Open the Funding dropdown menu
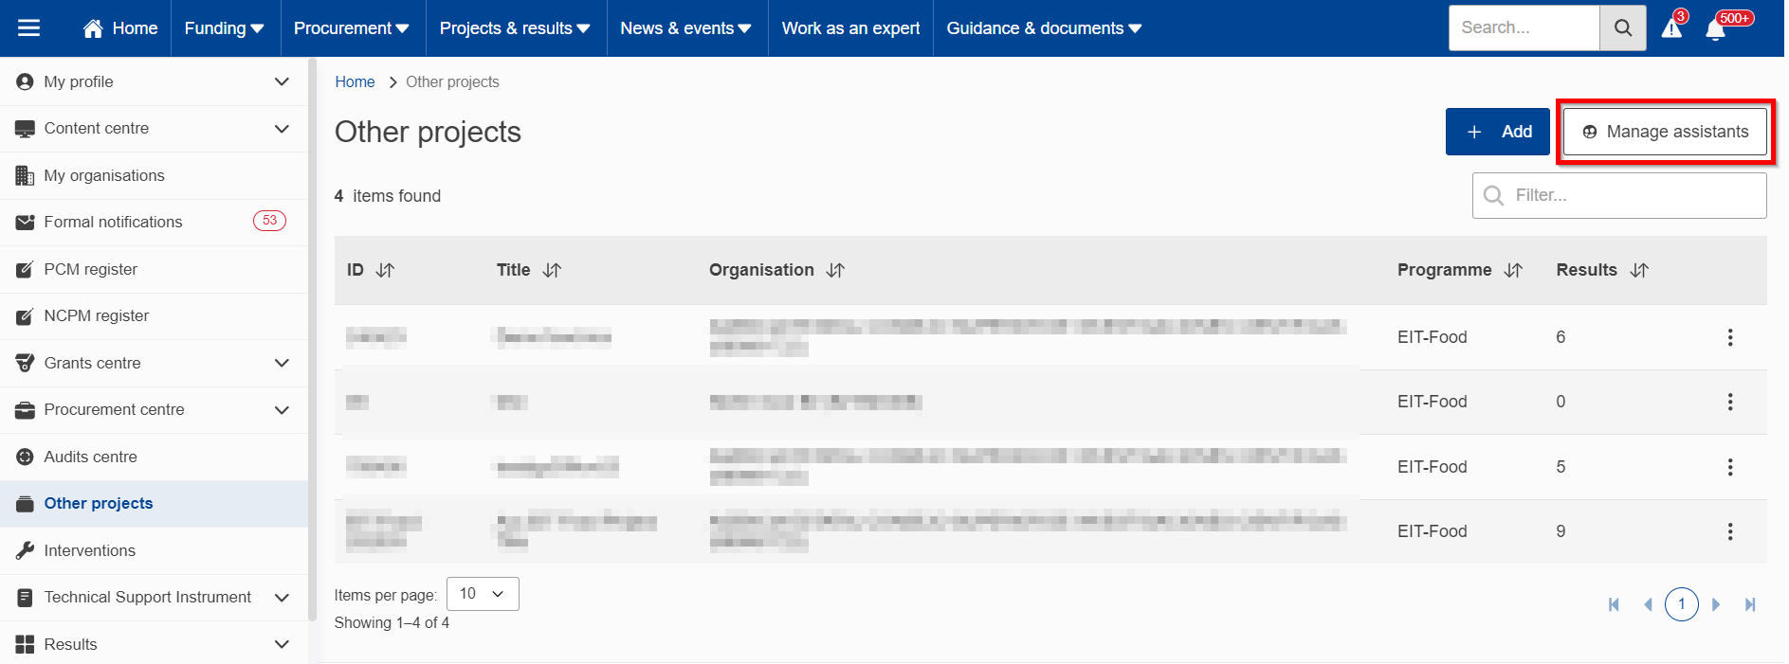Screen dimensions: 1789x664 click(225, 28)
